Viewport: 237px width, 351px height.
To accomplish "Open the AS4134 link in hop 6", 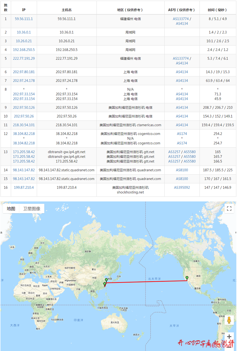I will click(x=182, y=72).
